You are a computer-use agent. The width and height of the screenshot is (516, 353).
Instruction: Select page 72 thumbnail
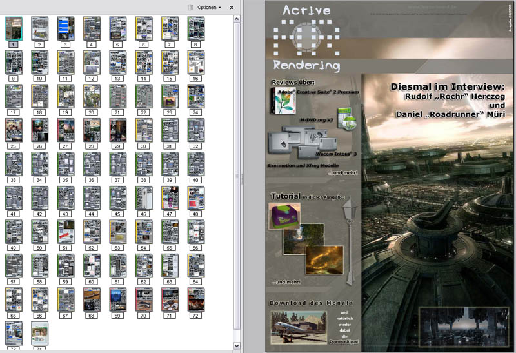(x=196, y=300)
